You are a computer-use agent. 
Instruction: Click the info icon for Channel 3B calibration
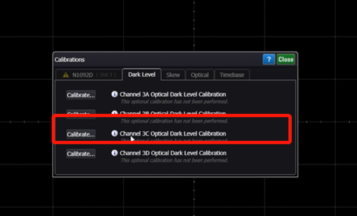tap(115, 113)
